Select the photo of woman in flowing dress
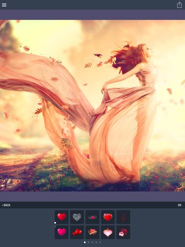 (92, 105)
